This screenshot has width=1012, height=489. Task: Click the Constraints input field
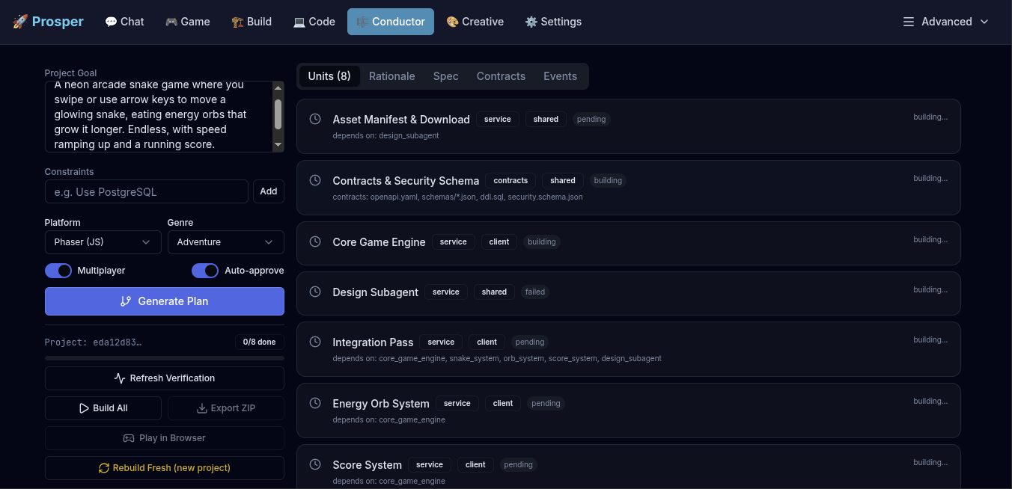(x=147, y=191)
